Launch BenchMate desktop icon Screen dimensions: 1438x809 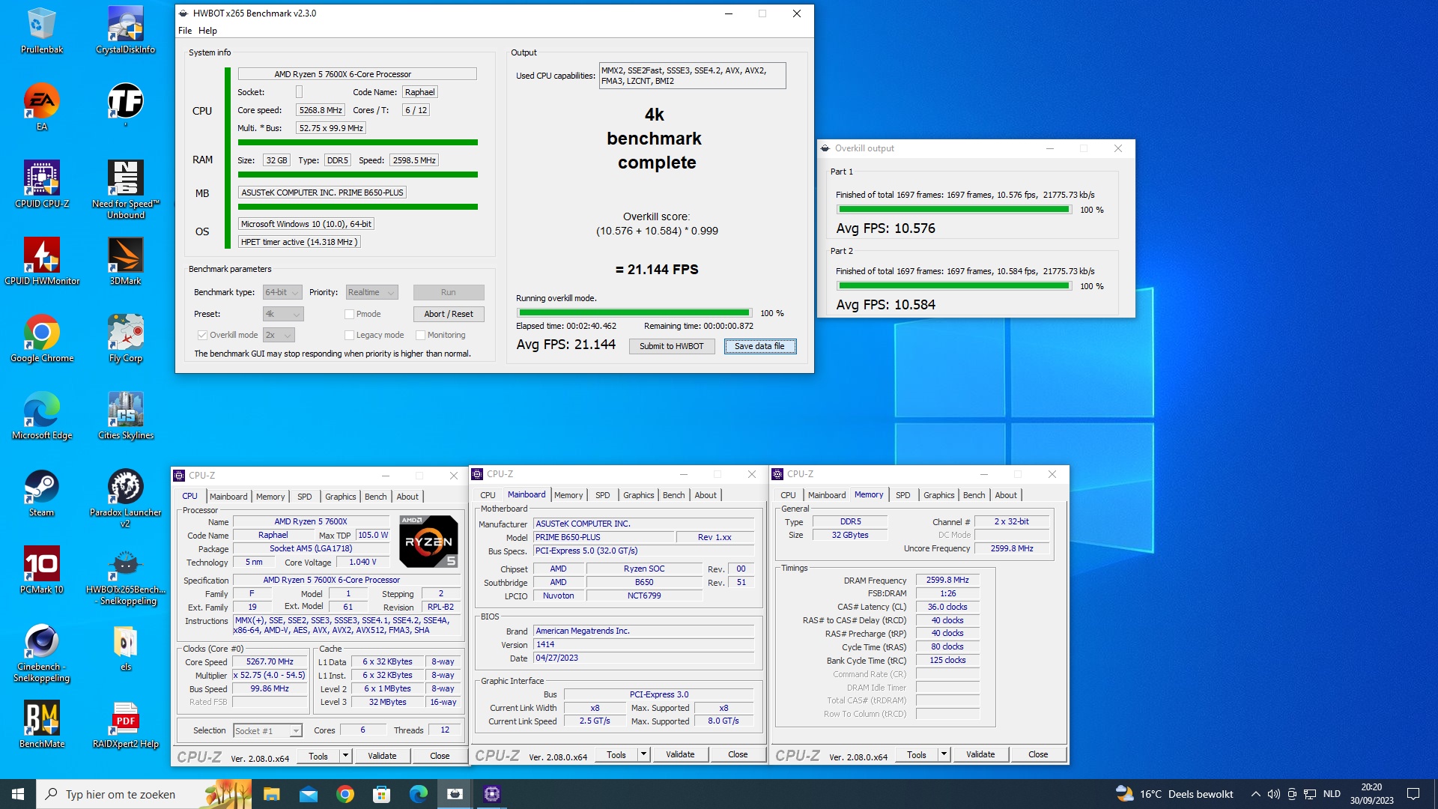42,724
